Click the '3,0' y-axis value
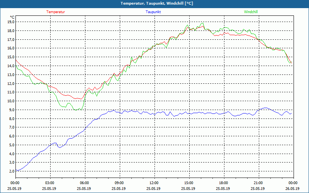 pyautogui.click(x=12, y=163)
